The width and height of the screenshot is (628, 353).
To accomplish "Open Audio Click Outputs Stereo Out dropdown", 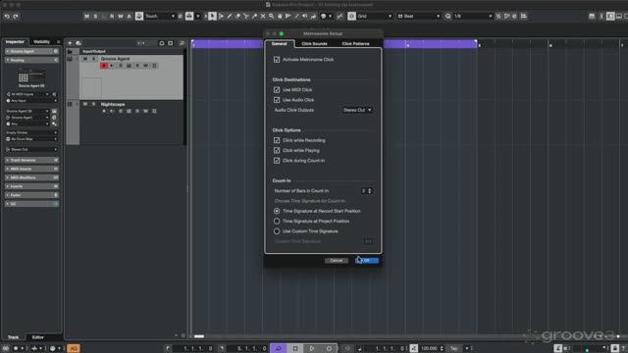I will pos(357,110).
